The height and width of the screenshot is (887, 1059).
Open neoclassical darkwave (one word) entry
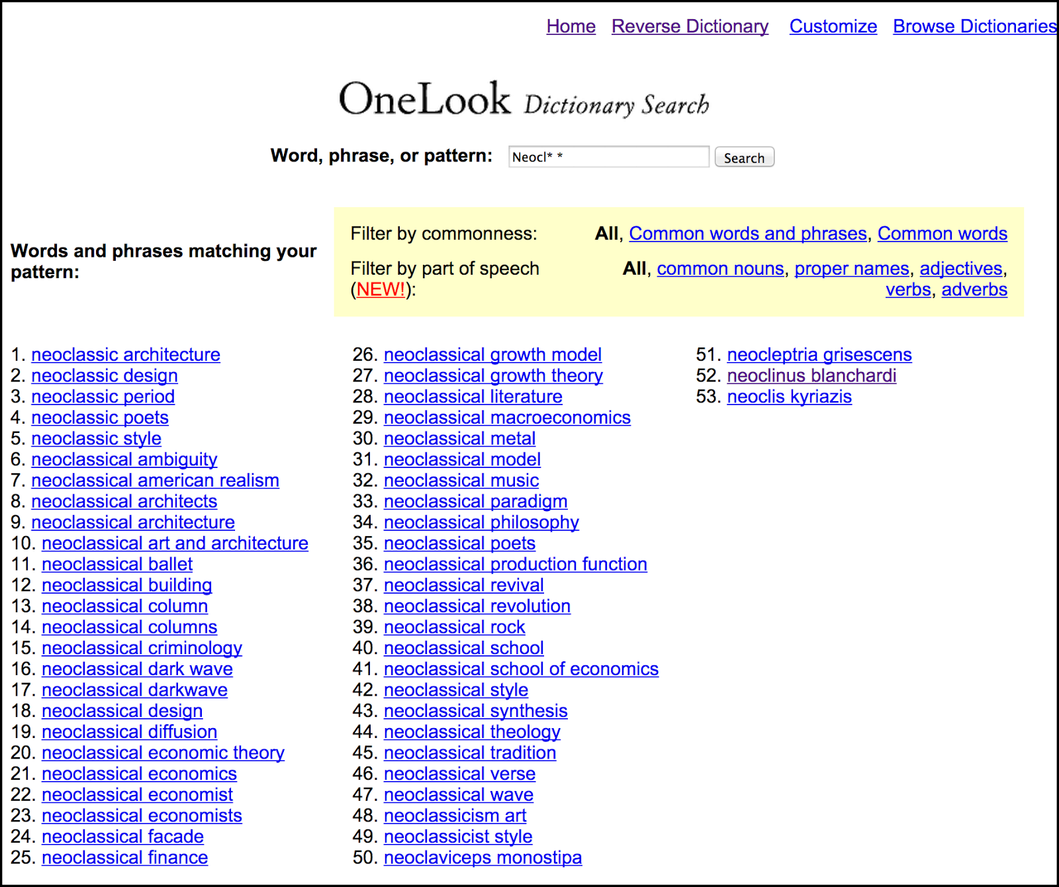(134, 690)
